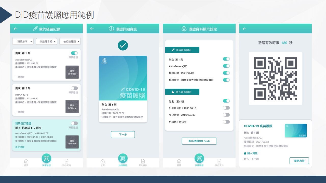Generate QRCode for 我的自訂憑證 card
The image size is (326, 183).
pos(72,142)
